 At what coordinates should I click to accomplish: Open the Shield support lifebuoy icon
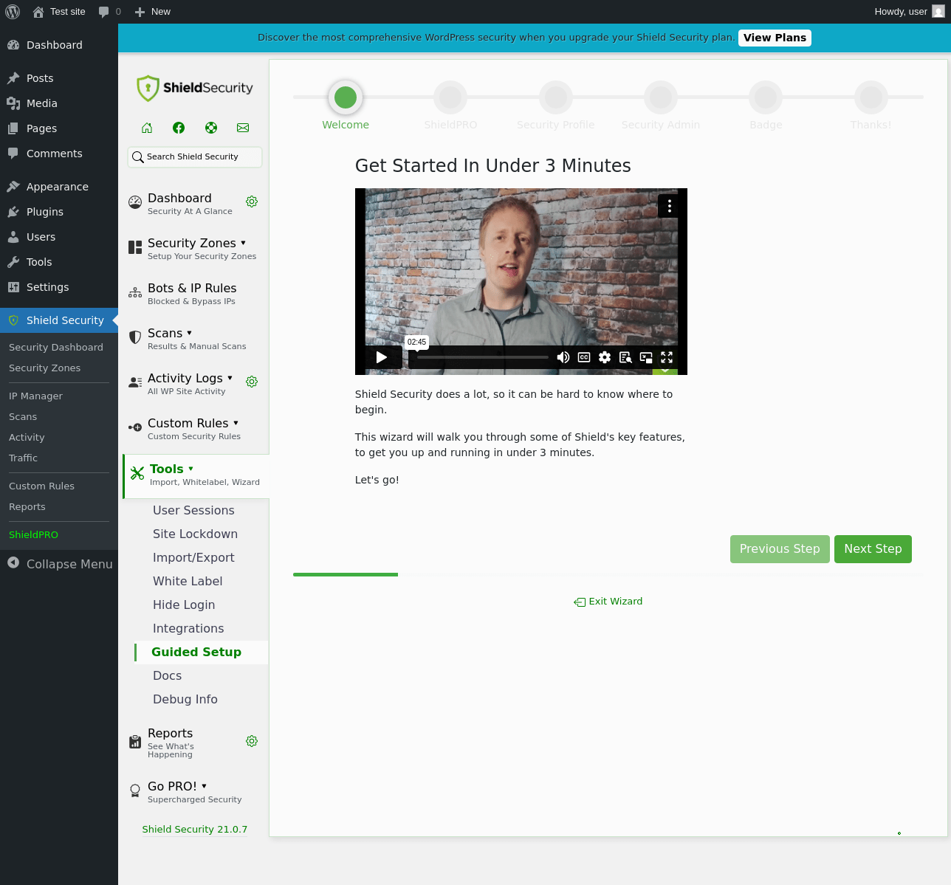tap(211, 128)
